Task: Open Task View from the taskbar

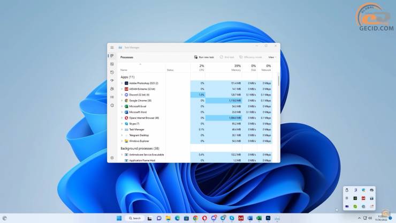Action: [x=149, y=218]
